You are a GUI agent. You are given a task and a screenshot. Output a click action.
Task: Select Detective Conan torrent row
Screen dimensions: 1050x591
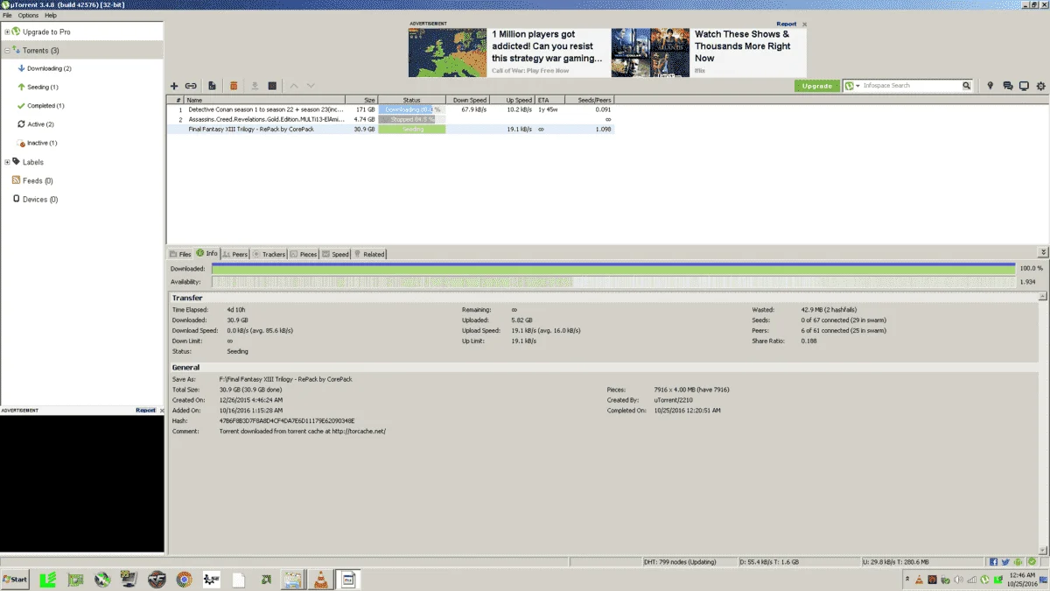391,109
